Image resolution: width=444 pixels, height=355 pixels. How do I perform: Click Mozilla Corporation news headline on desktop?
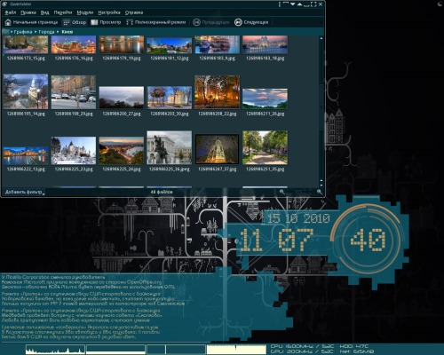[x=53, y=277]
